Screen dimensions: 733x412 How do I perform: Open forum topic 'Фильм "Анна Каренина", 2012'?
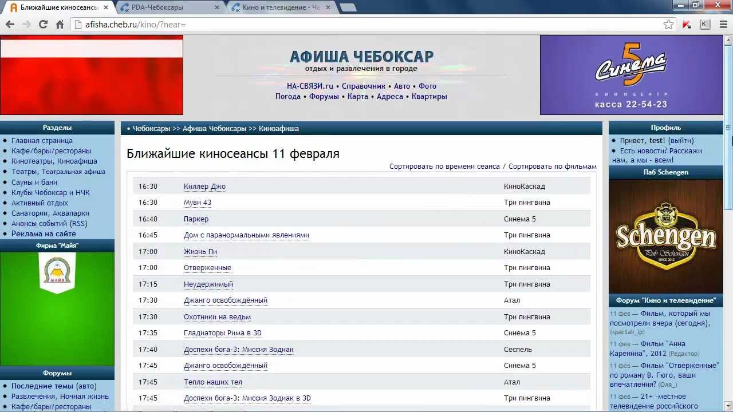pyautogui.click(x=648, y=348)
